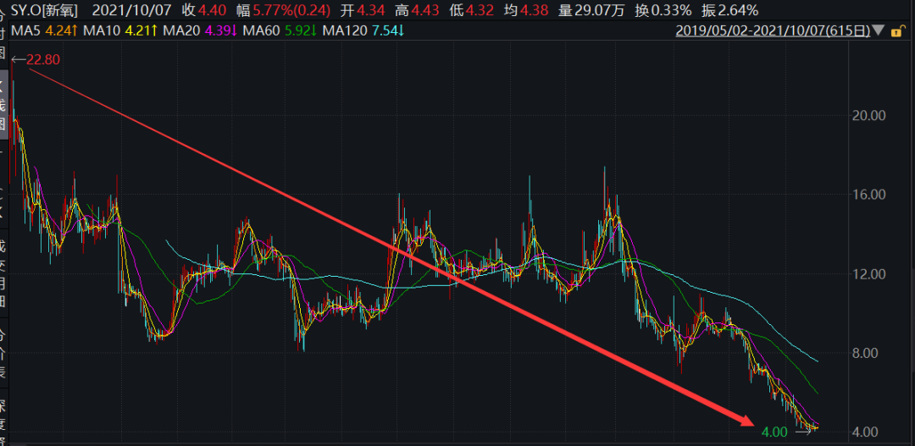Click the red arrowhead of the trend line
915x446 pixels.
(744, 420)
